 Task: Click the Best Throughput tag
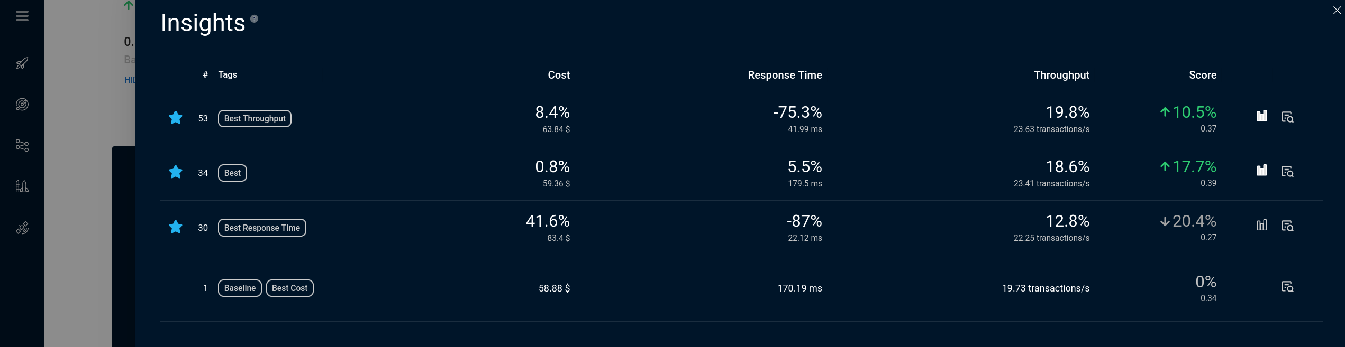[255, 119]
